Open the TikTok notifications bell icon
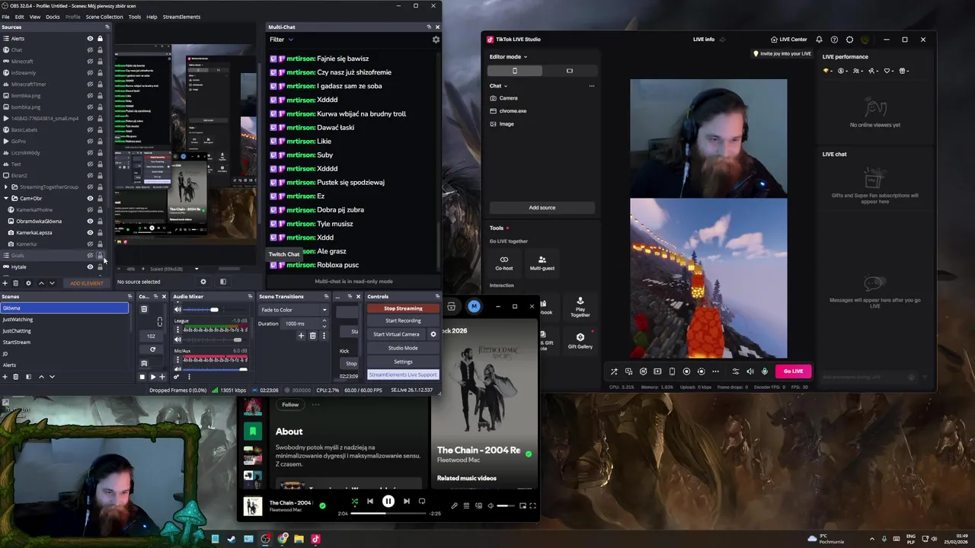Image resolution: width=975 pixels, height=548 pixels. tap(819, 40)
